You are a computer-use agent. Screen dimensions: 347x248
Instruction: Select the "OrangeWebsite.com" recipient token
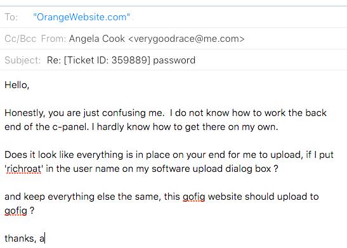pos(81,17)
